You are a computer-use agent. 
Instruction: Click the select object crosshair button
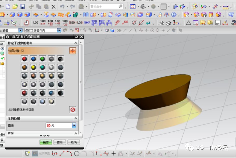coord(73,51)
